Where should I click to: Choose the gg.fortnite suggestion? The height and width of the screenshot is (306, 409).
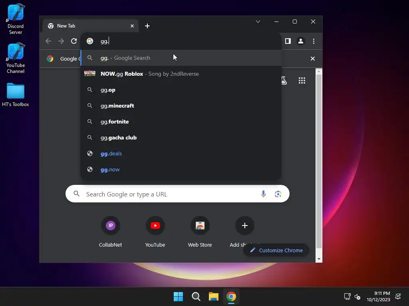point(181,122)
